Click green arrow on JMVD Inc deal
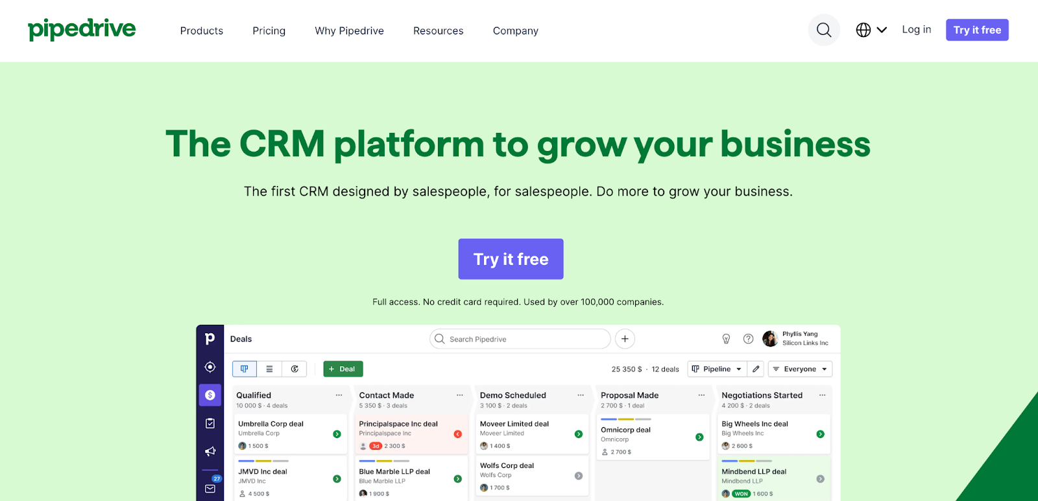Screen dimensions: 1038x501 [337, 479]
